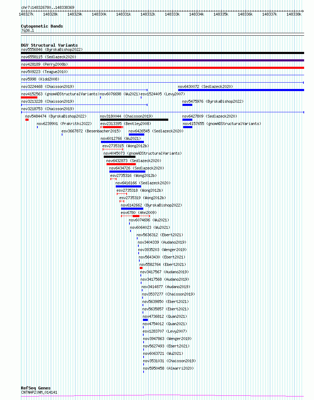Screen dimensions: 314x400
Task: Click nsv6416166 (Sedlazeck2020) label
Action: coord(143,183)
